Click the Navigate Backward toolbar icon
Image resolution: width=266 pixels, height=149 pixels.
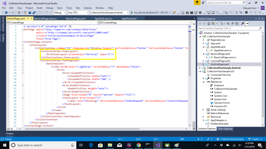pyautogui.click(x=6, y=13)
